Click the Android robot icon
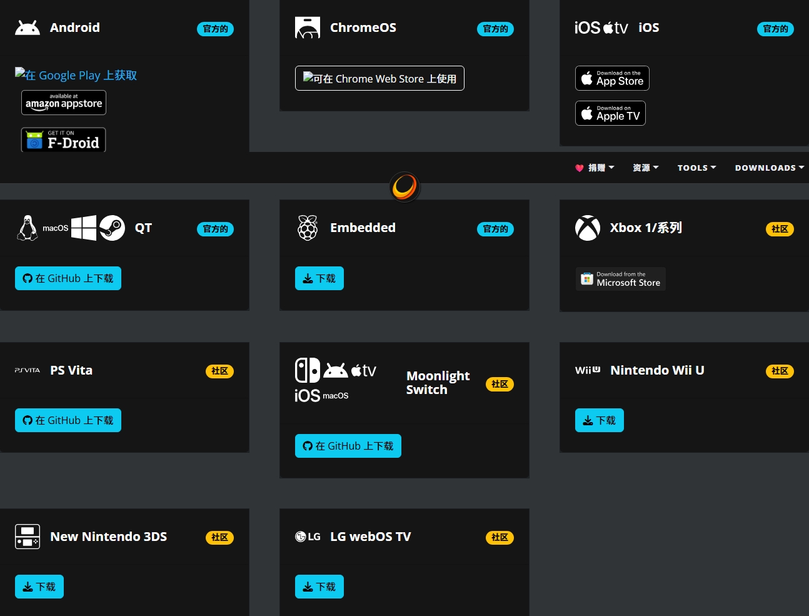The width and height of the screenshot is (809, 616). pyautogui.click(x=28, y=28)
